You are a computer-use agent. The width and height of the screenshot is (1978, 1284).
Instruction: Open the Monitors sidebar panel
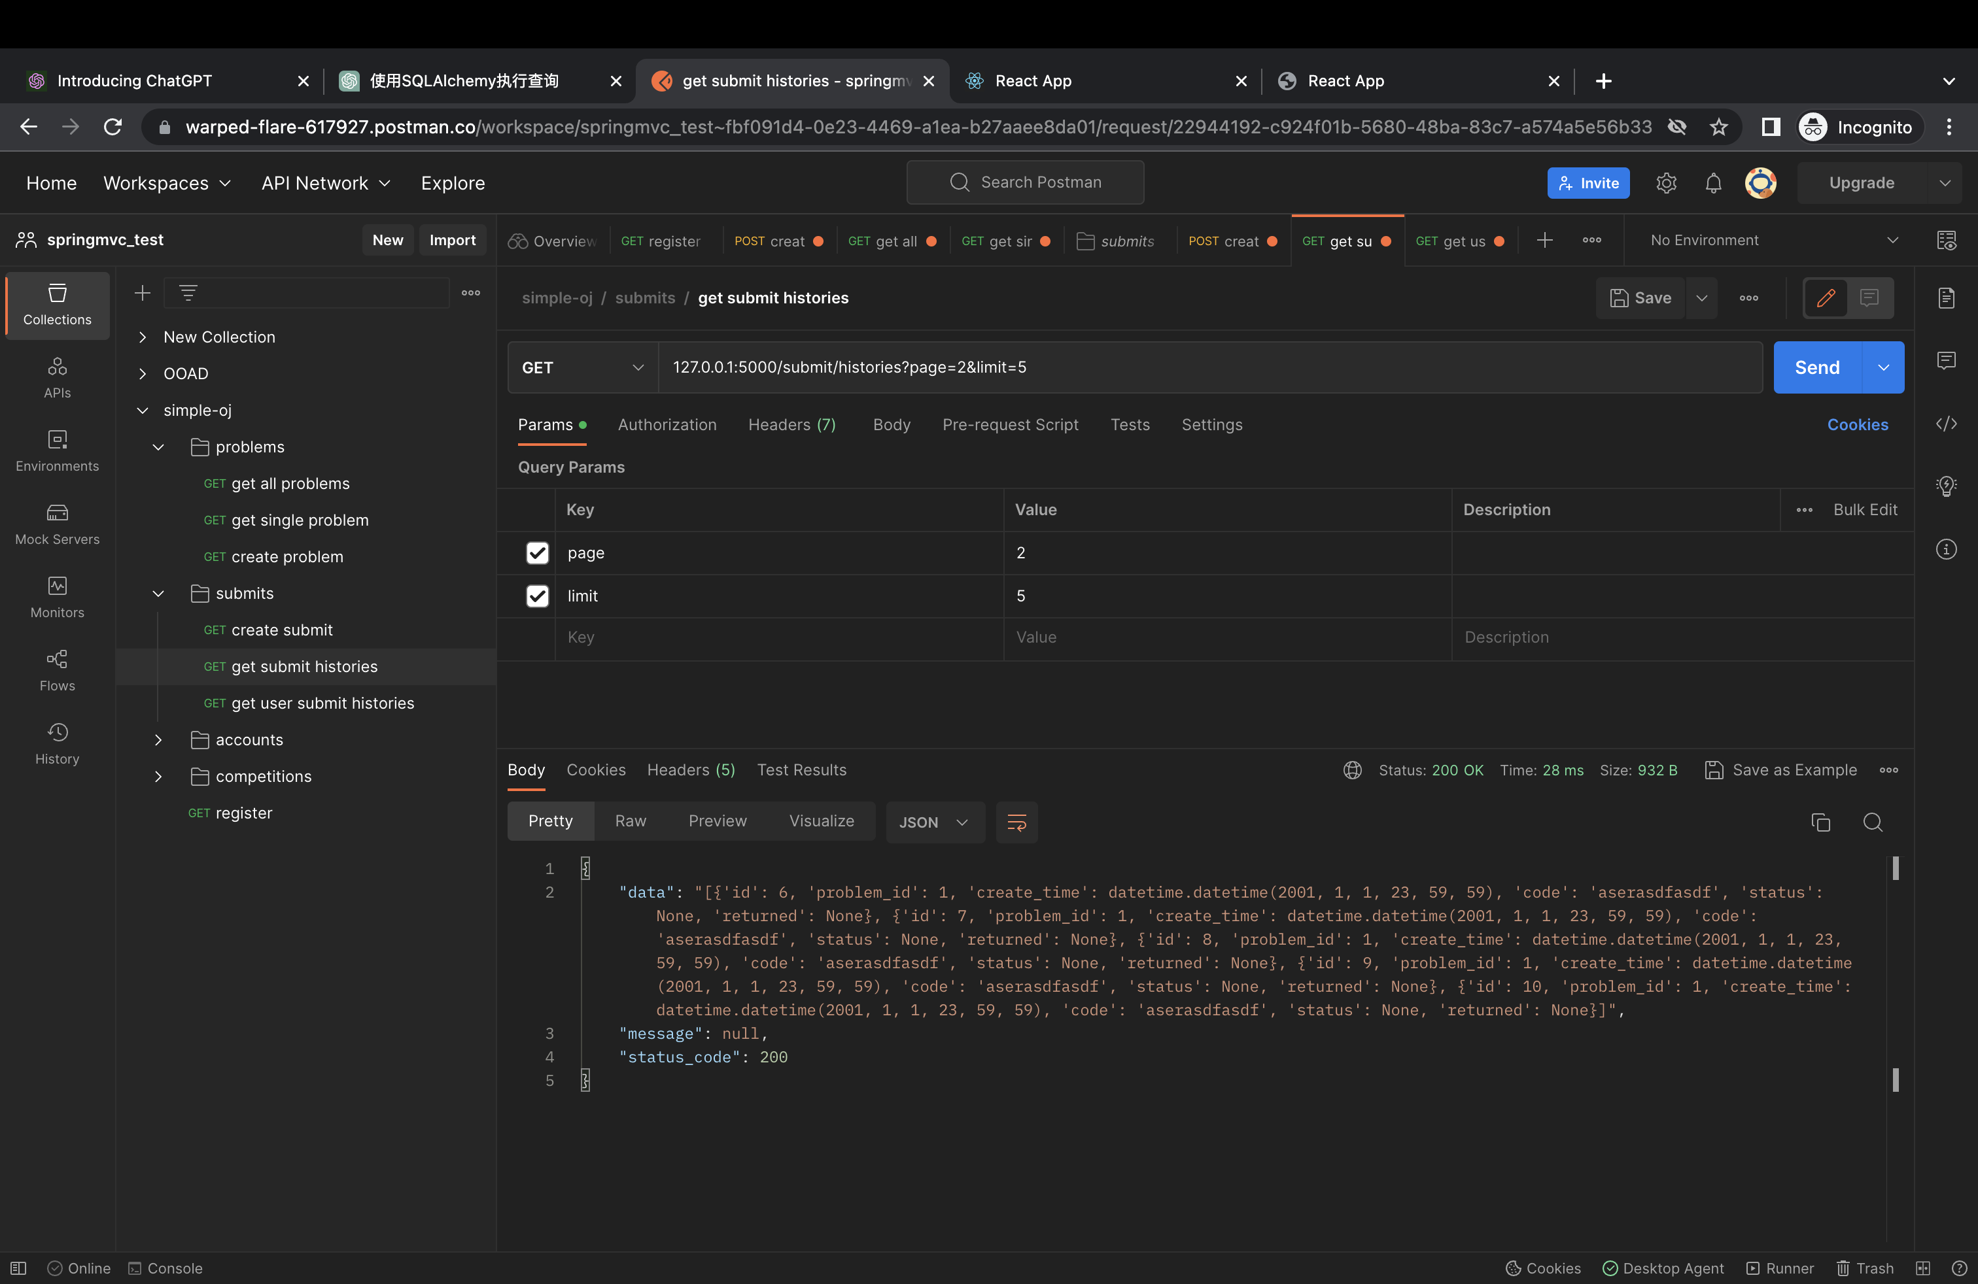point(58,597)
